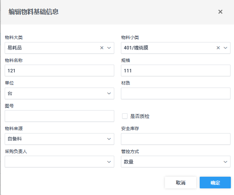Viewport: 234px width, 195px height.
Task: Focus the 安全库存 input field
Action: tap(175, 139)
